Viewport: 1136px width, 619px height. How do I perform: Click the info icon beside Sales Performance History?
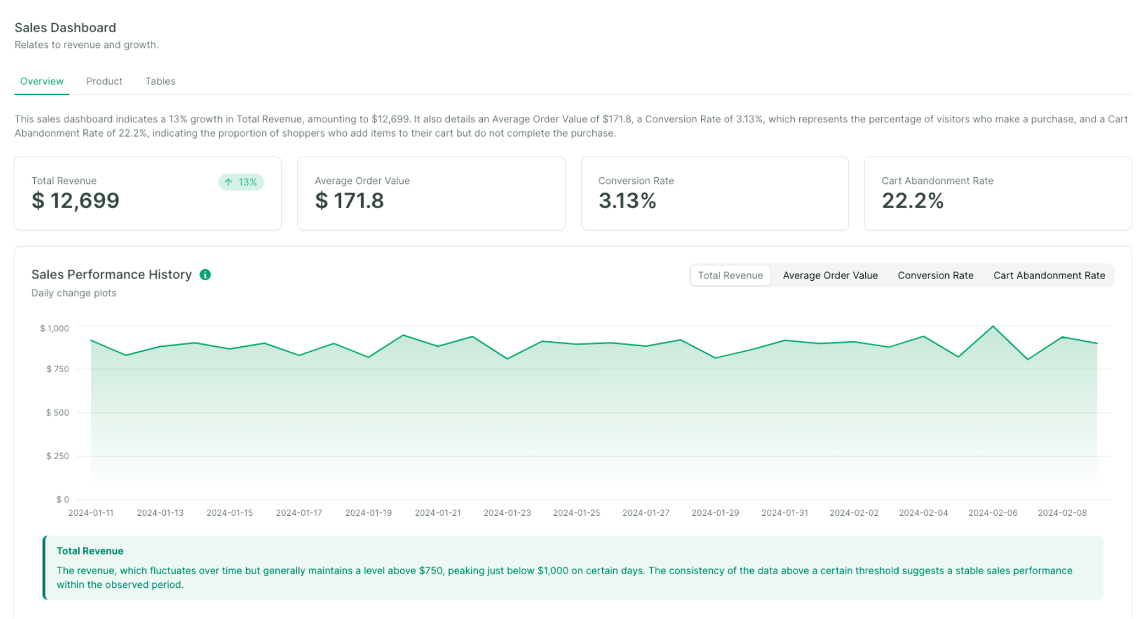pyautogui.click(x=205, y=274)
